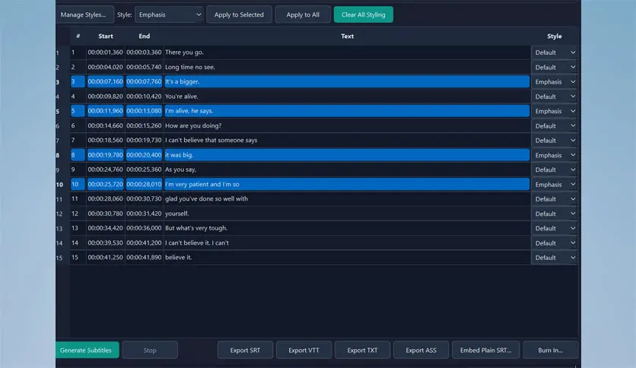
Task: Open the Style dropdown showing Emphasis
Action: (x=169, y=14)
